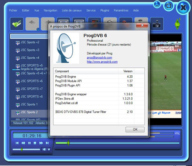Open the Editer menu
This screenshot has width=192, height=166.
tap(26, 10)
